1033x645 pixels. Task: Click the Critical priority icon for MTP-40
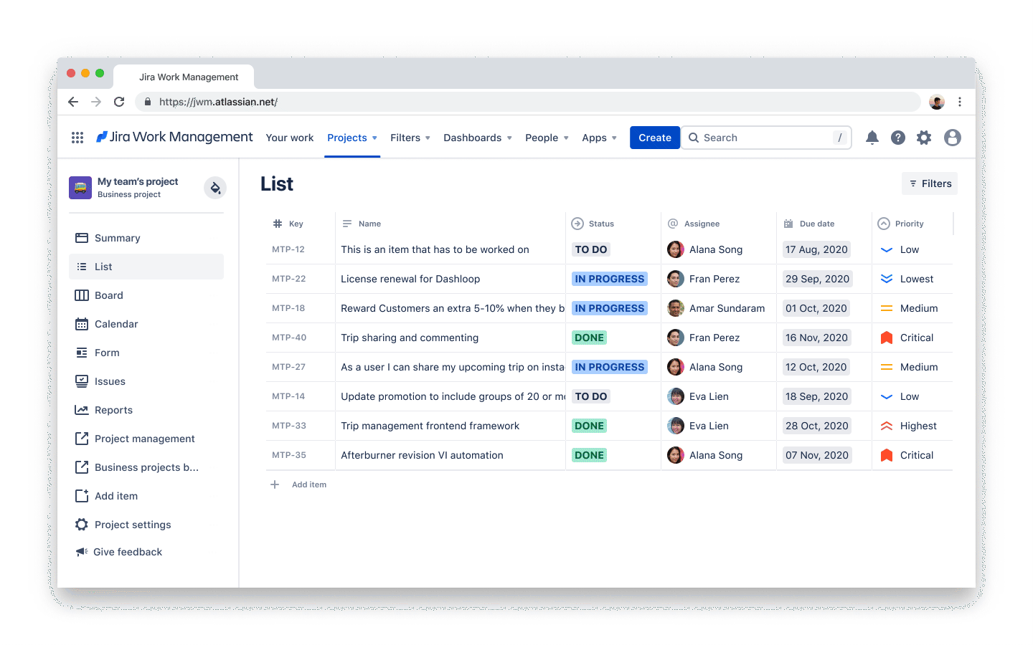887,338
